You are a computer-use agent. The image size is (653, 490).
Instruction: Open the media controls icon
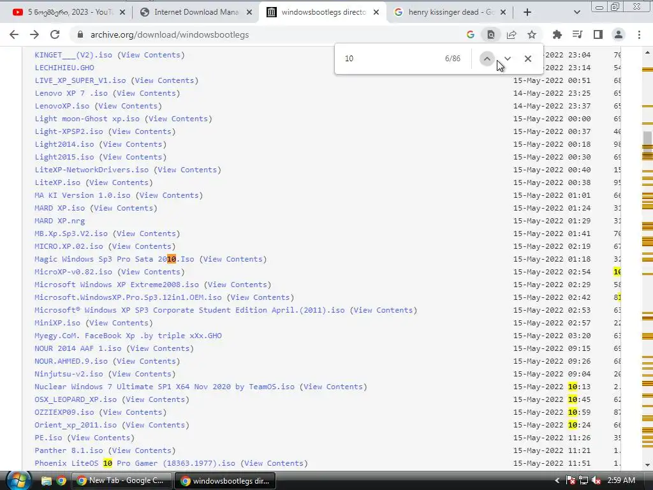[578, 34]
